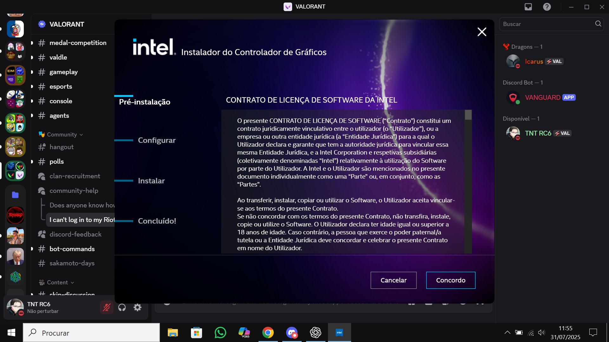This screenshot has width=609, height=342.
Task: Open Google Chrome from the taskbar
Action: point(268,332)
